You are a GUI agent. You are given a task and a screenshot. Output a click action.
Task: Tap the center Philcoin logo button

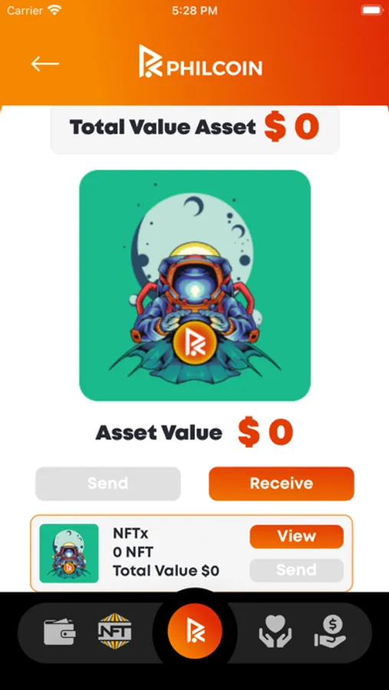click(195, 631)
